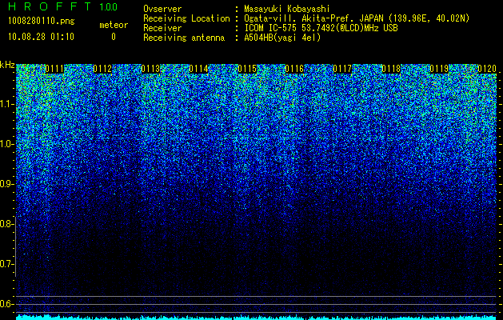Click the 0.9 kHz axis label
Viewport: 503px width, 320px height.
pos(6,184)
